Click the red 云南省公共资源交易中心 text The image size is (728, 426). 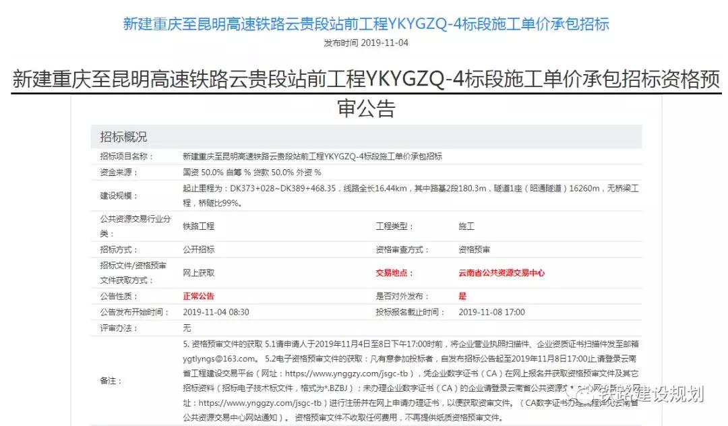tap(502, 272)
